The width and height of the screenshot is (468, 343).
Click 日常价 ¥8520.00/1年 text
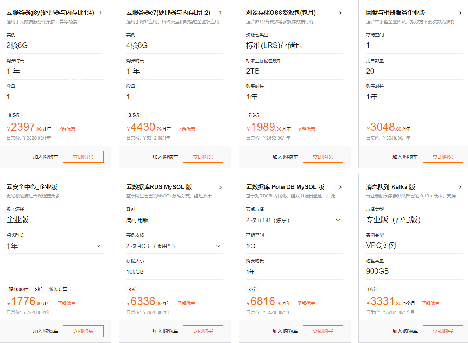coord(268,312)
